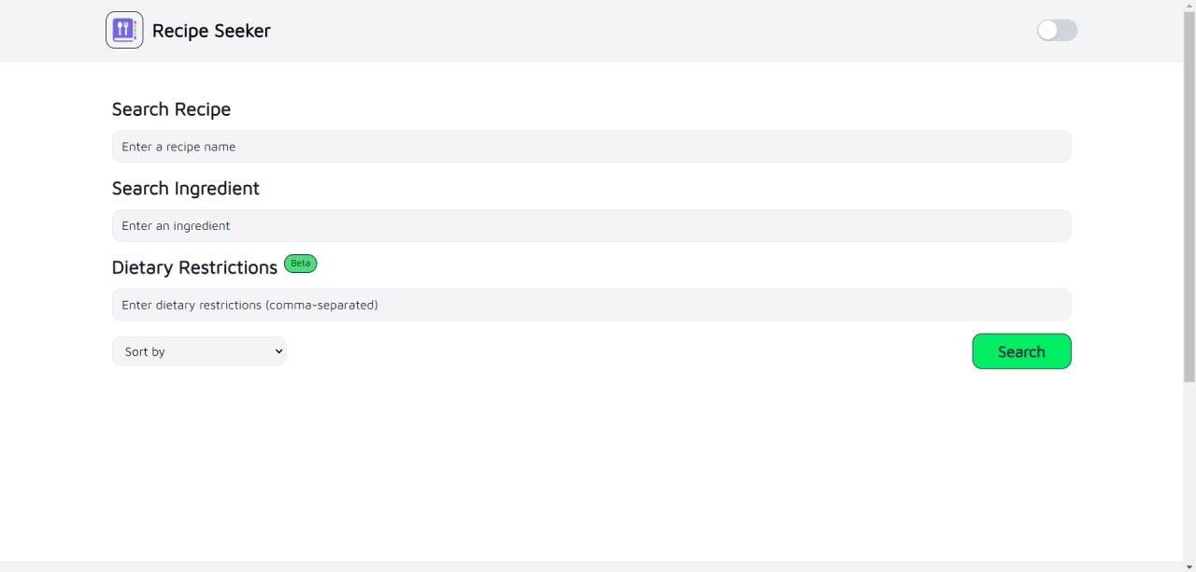This screenshot has height=572, width=1196.
Task: Click the Search Ingredient heading label
Action: click(185, 188)
